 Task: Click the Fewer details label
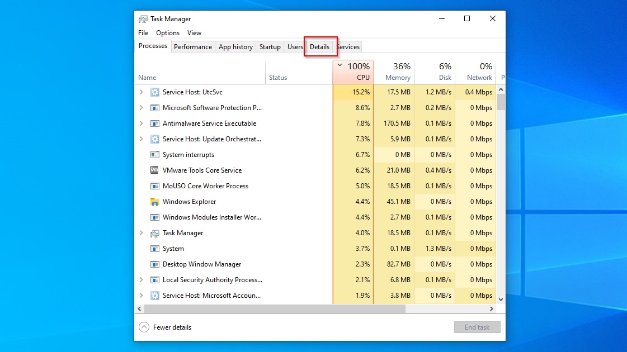[x=172, y=327]
